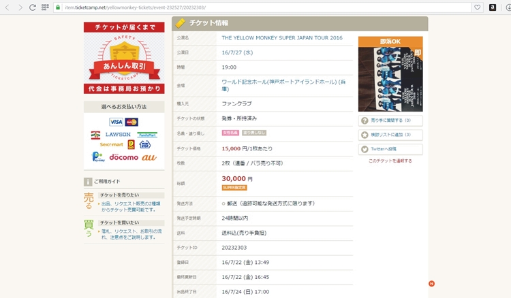Click the download arrow in the browser toolbar
The image size is (511, 298).
tap(505, 7)
